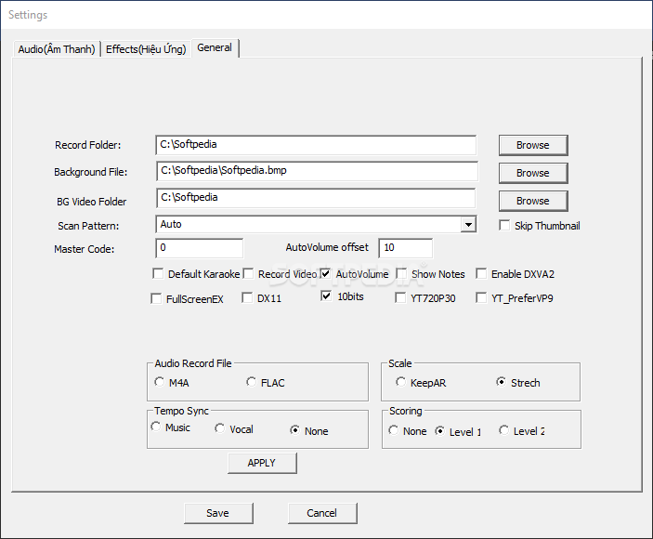Click Browse next to Record Folder
Viewport: 653px width, 539px height.
(x=532, y=145)
